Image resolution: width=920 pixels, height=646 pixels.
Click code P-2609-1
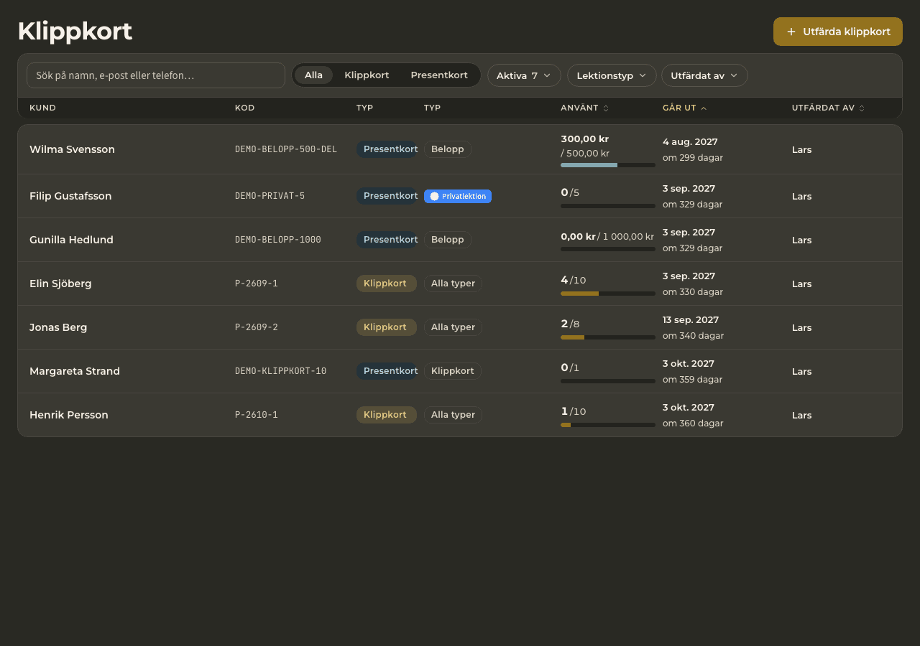(x=257, y=284)
